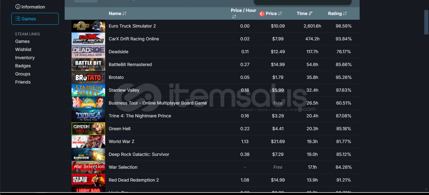Viewport: 429px width, 195px height.
Task: Click the 97.63% rating cell
Action: coord(344,90)
